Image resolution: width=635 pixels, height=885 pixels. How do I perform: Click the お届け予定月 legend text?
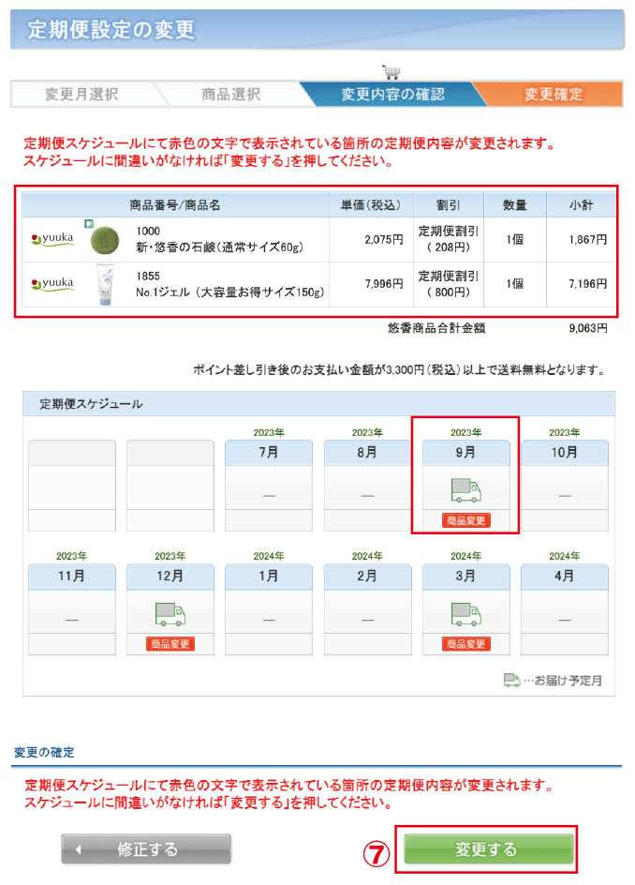tap(568, 681)
